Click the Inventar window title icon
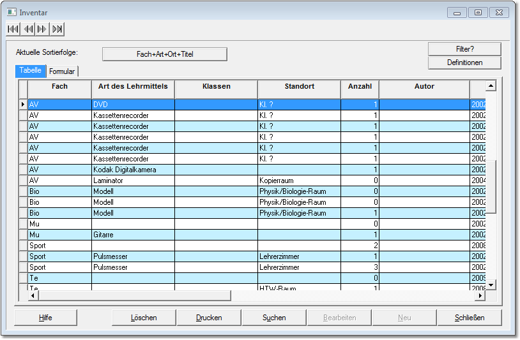Image resolution: width=520 pixels, height=340 pixels. point(11,12)
